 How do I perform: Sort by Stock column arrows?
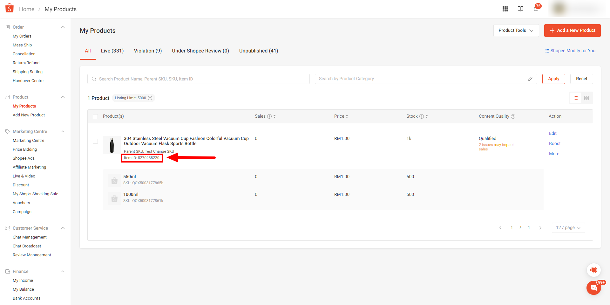[427, 116]
